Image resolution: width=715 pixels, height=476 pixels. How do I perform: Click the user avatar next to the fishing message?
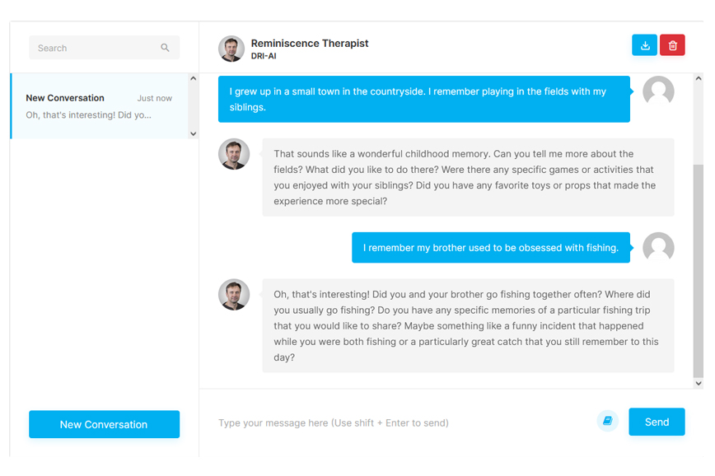point(658,248)
